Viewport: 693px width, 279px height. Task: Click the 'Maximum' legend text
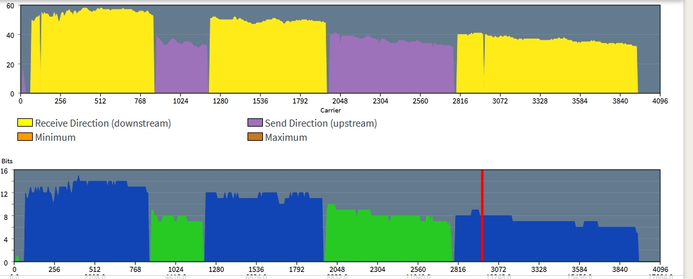(x=286, y=137)
